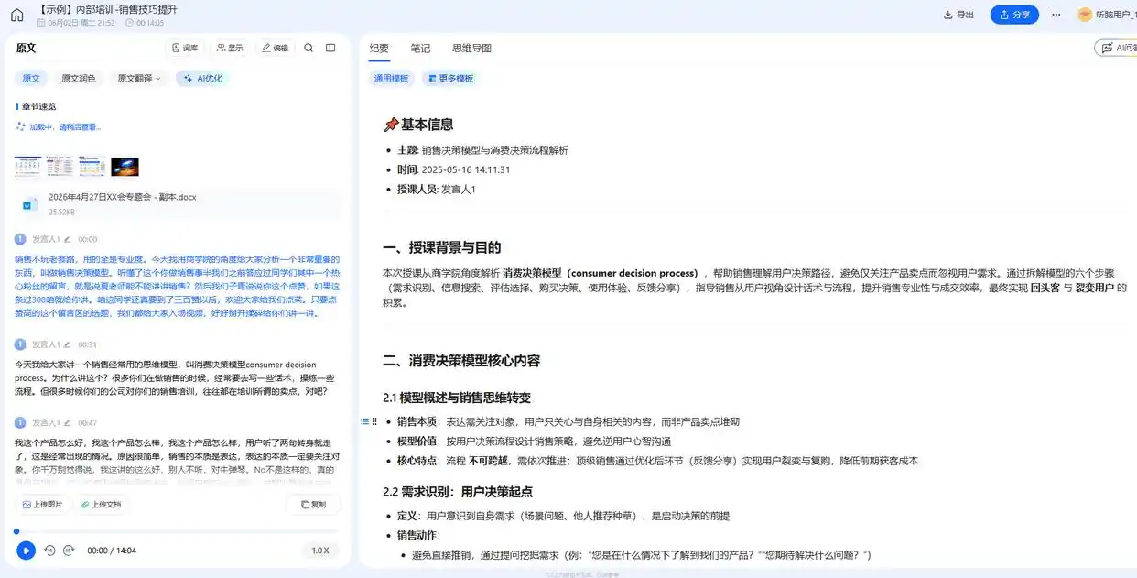Click the 编辑 edit button
The image size is (1137, 578).
[275, 48]
